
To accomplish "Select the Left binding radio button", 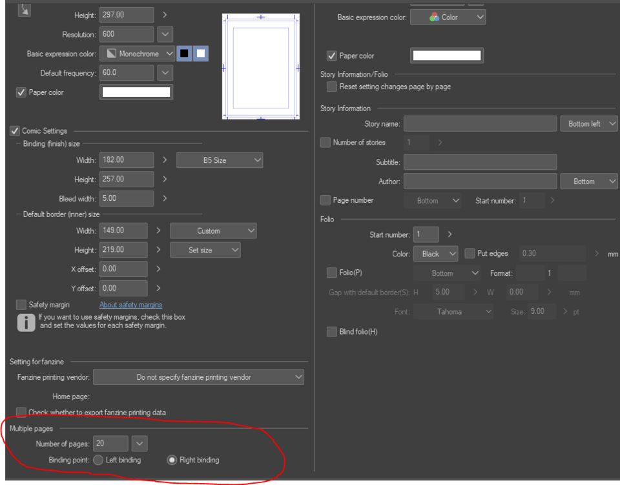I will pos(98,460).
